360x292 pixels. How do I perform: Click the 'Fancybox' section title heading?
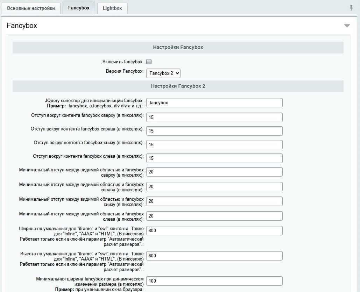pyautogui.click(x=22, y=26)
